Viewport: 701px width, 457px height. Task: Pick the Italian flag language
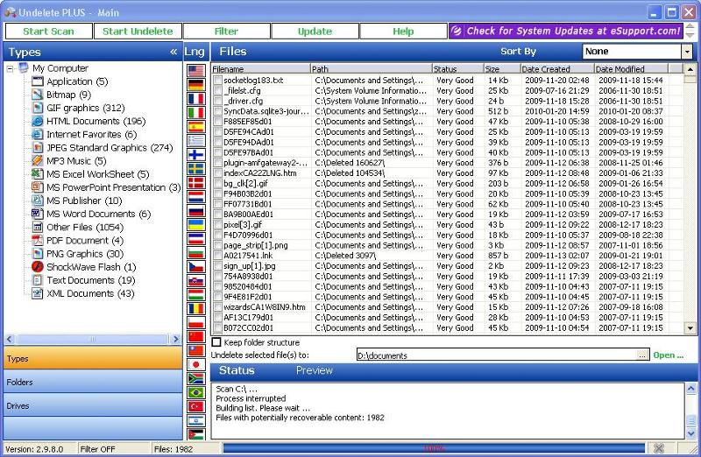point(195,113)
